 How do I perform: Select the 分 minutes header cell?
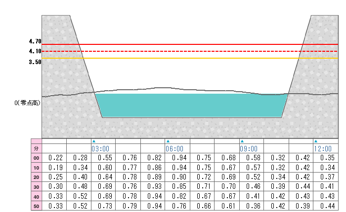pos(36,148)
